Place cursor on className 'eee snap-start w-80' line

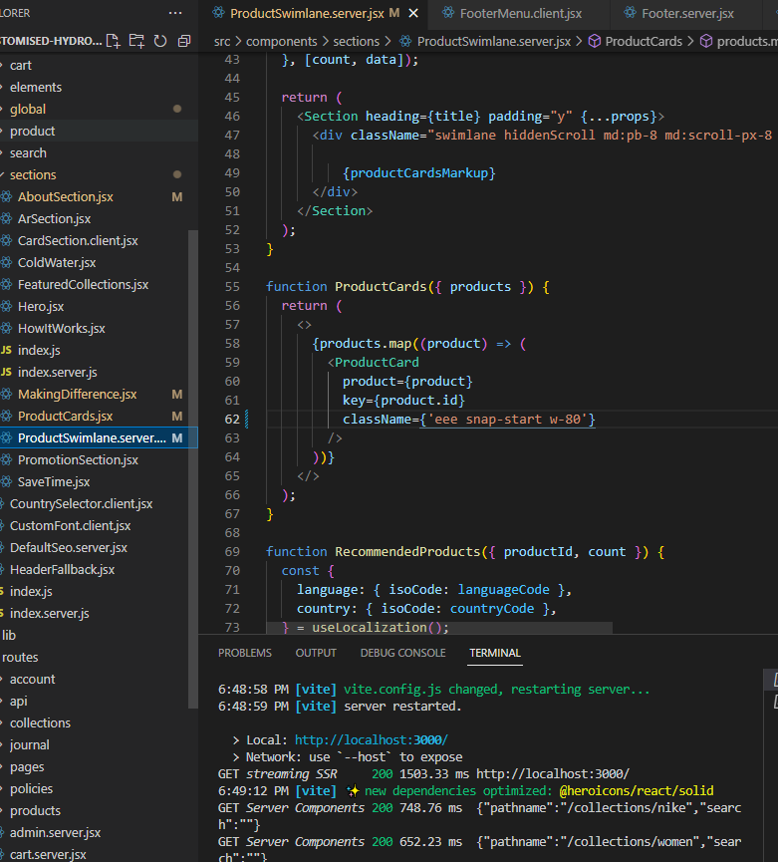click(468, 420)
